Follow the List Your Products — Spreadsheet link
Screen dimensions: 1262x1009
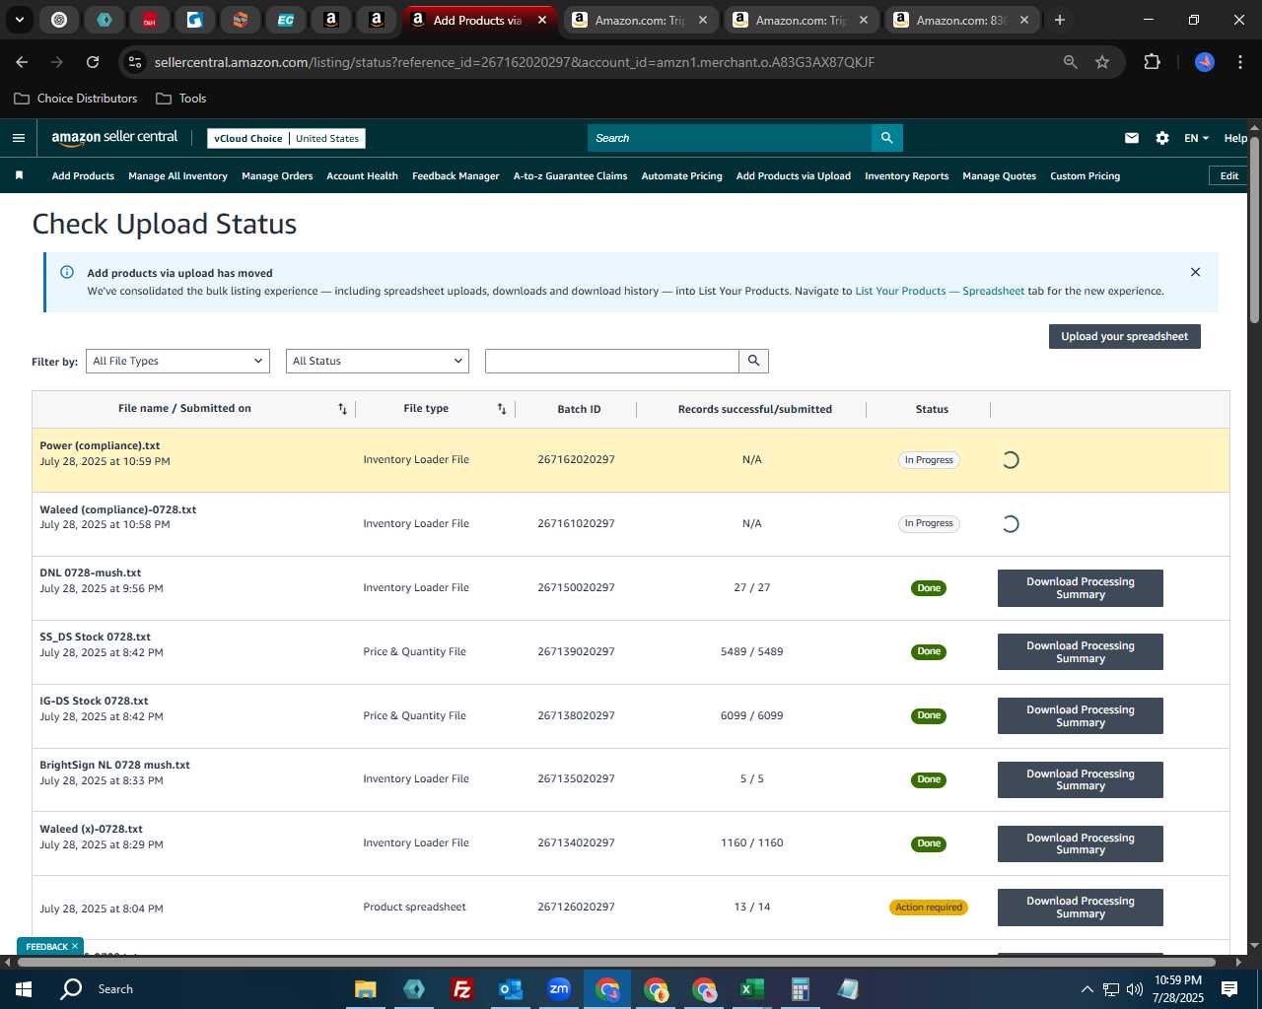click(x=940, y=291)
